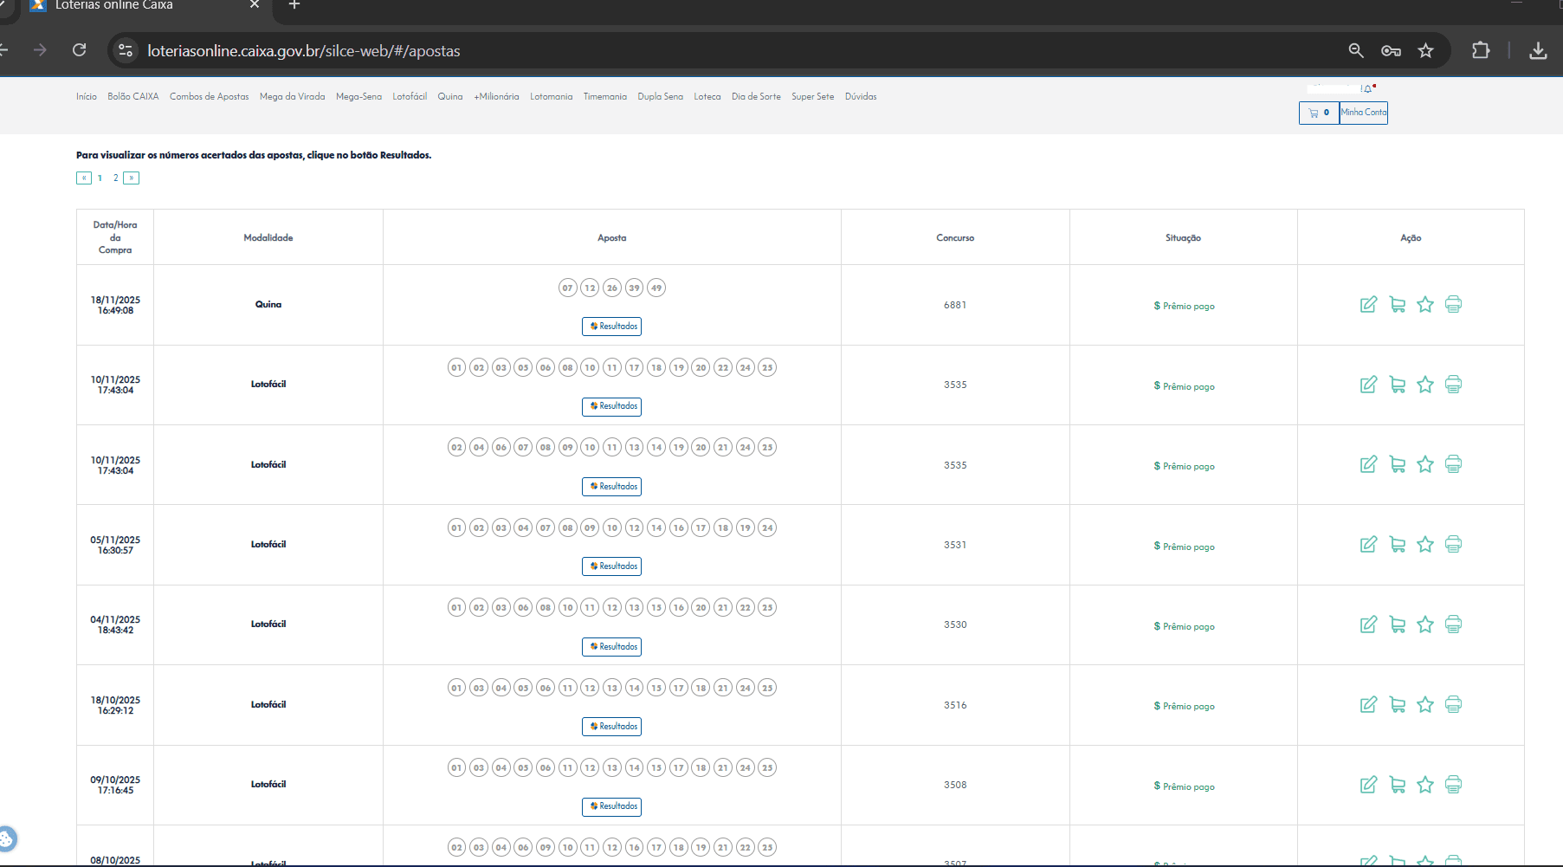
Task: Open the browser downloads icon
Action: click(x=1538, y=51)
